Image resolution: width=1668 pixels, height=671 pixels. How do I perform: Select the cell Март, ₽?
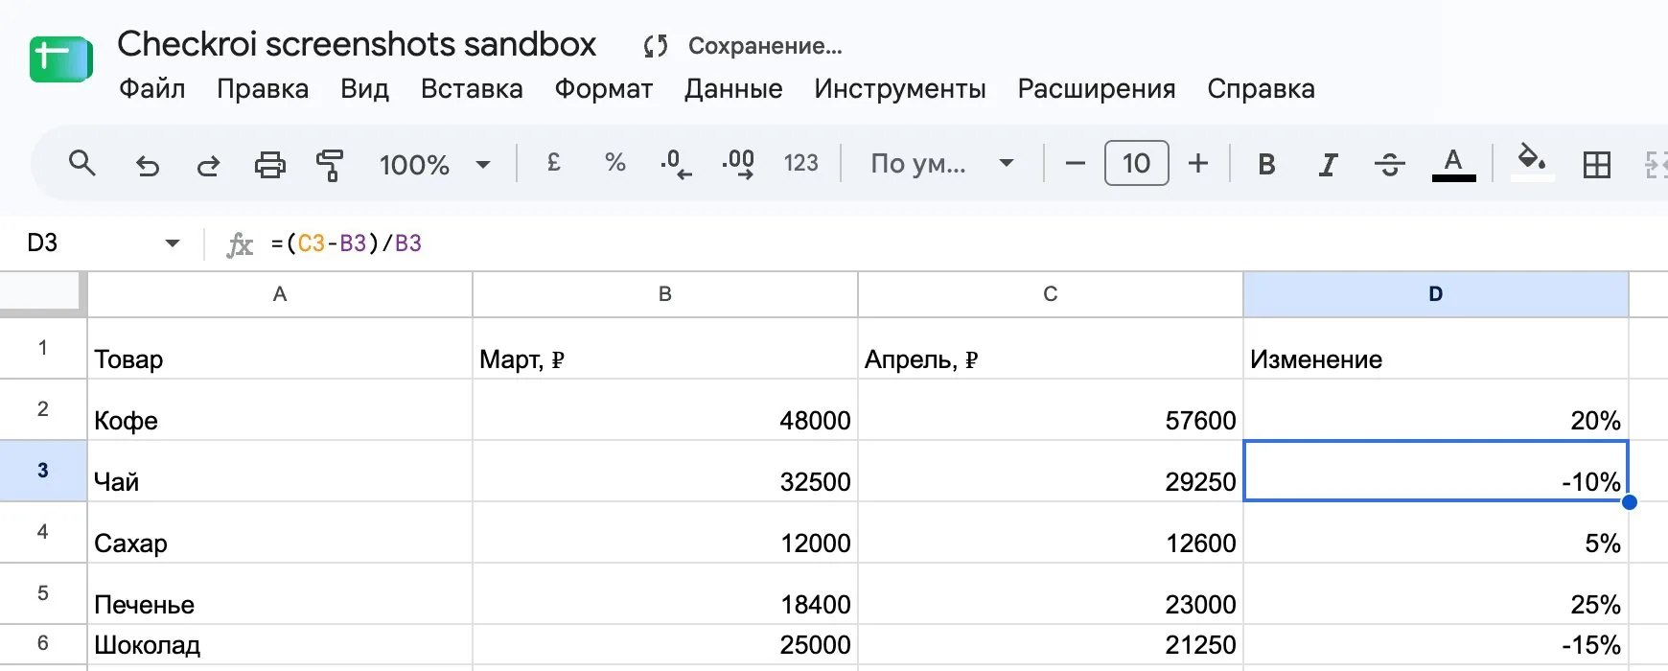pos(665,349)
